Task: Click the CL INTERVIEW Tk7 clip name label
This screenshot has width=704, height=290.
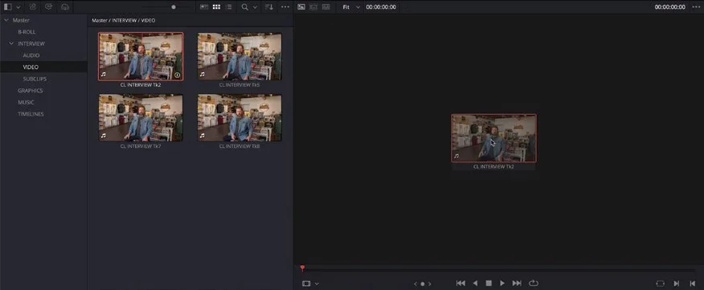Action: point(141,146)
